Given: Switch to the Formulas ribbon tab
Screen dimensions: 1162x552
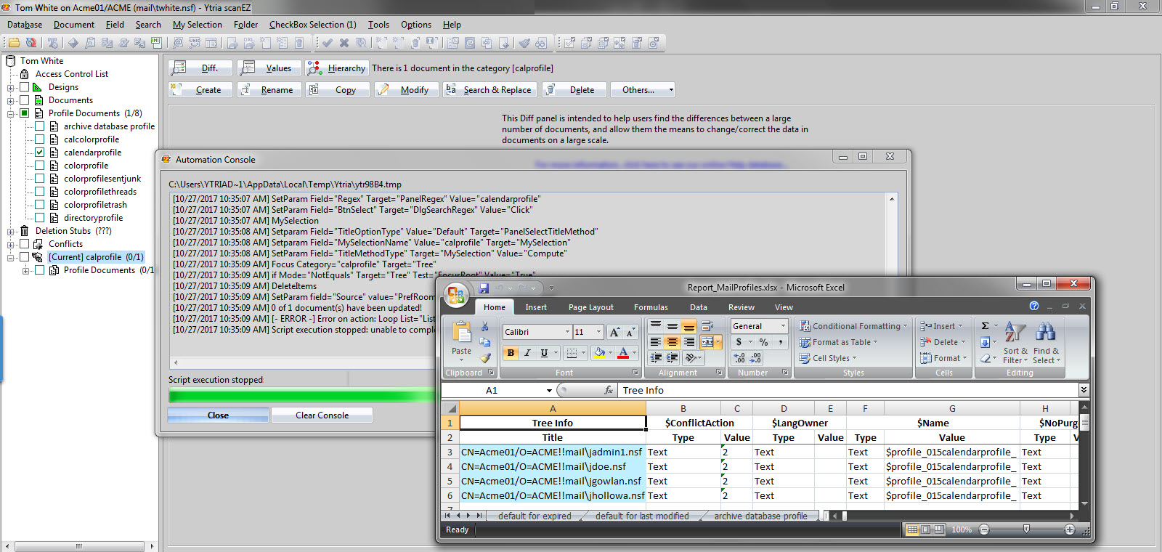Looking at the screenshot, I should pos(651,307).
